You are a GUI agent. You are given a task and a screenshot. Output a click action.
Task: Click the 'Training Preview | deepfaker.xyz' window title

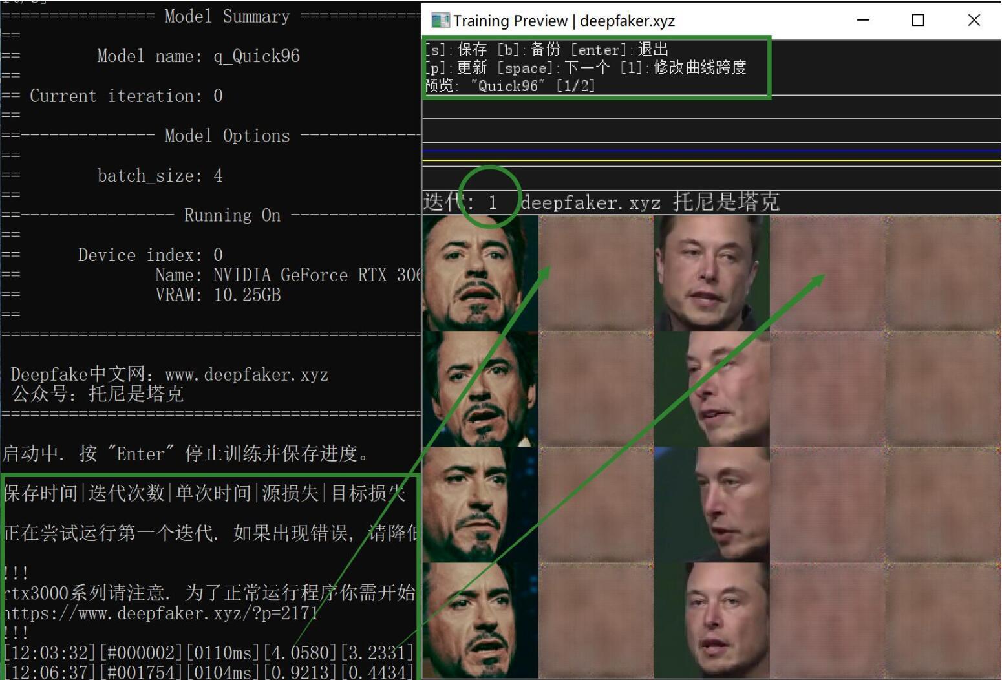564,21
